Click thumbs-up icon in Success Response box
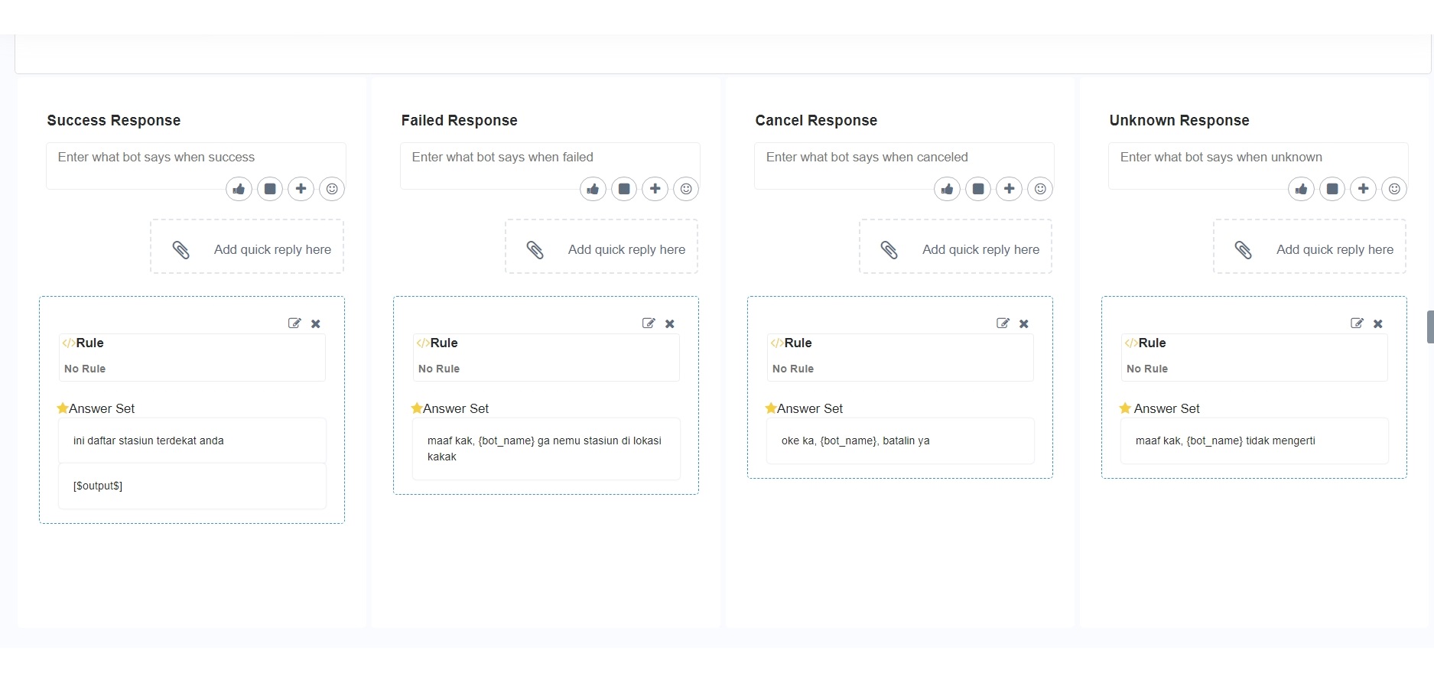 point(239,189)
